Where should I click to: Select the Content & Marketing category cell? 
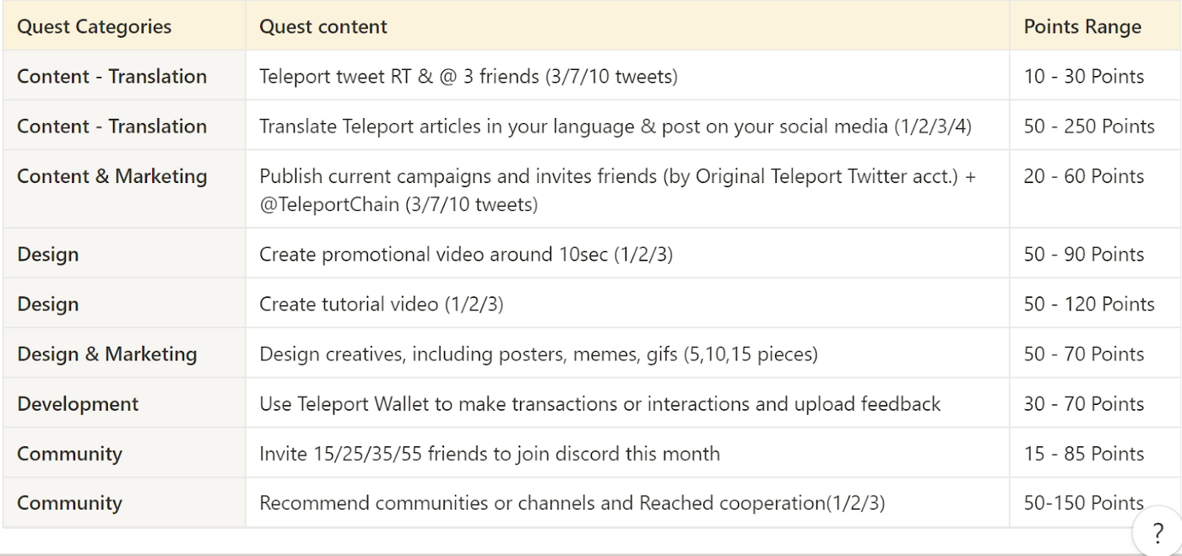click(x=124, y=190)
